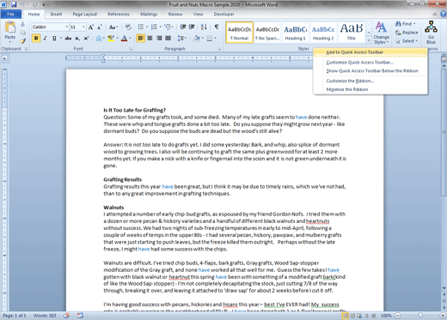Image resolution: width=447 pixels, height=320 pixels.
Task: Click the Bullets list icon
Action: [x=141, y=27]
